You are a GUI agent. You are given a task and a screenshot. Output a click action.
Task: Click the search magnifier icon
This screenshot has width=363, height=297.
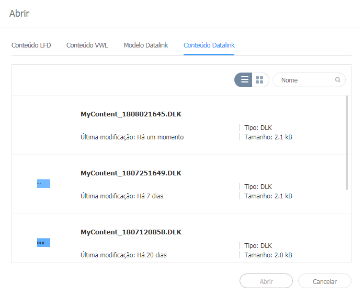click(338, 80)
